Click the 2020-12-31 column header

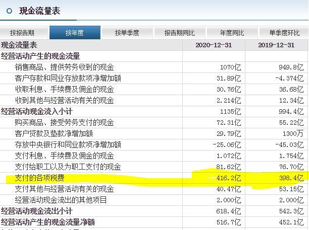point(214,45)
